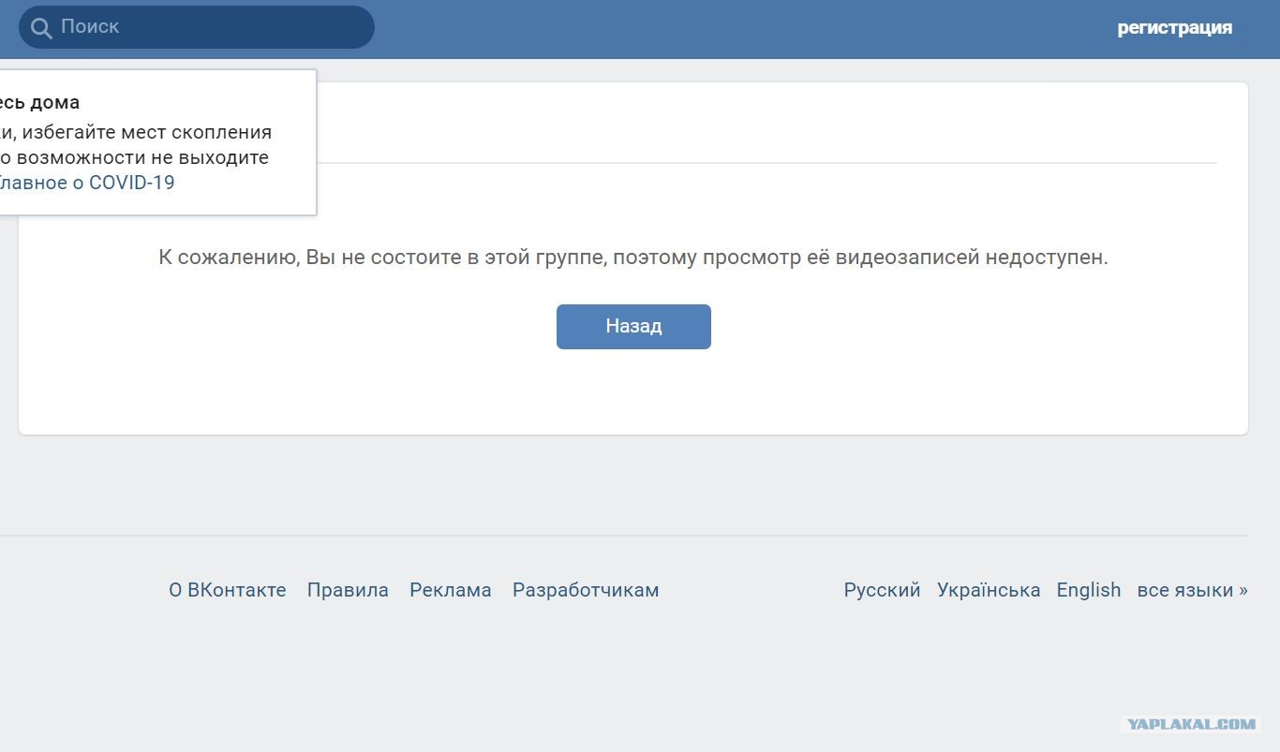Viewport: 1280px width, 752px height.
Task: Open the Реклама footer link
Action: pos(451,590)
